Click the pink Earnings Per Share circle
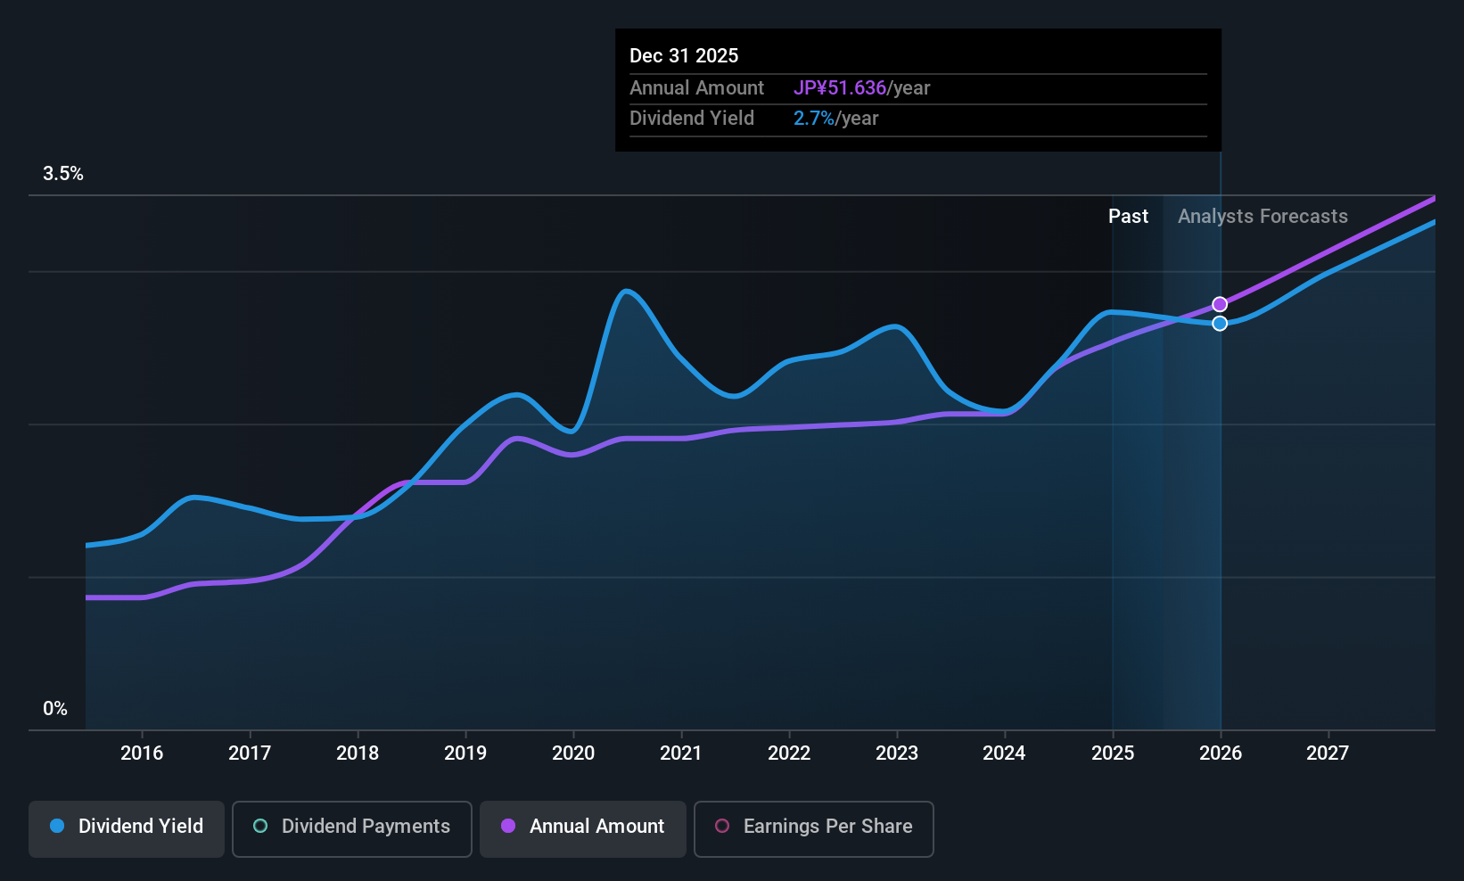The width and height of the screenshot is (1464, 881). coord(722,826)
